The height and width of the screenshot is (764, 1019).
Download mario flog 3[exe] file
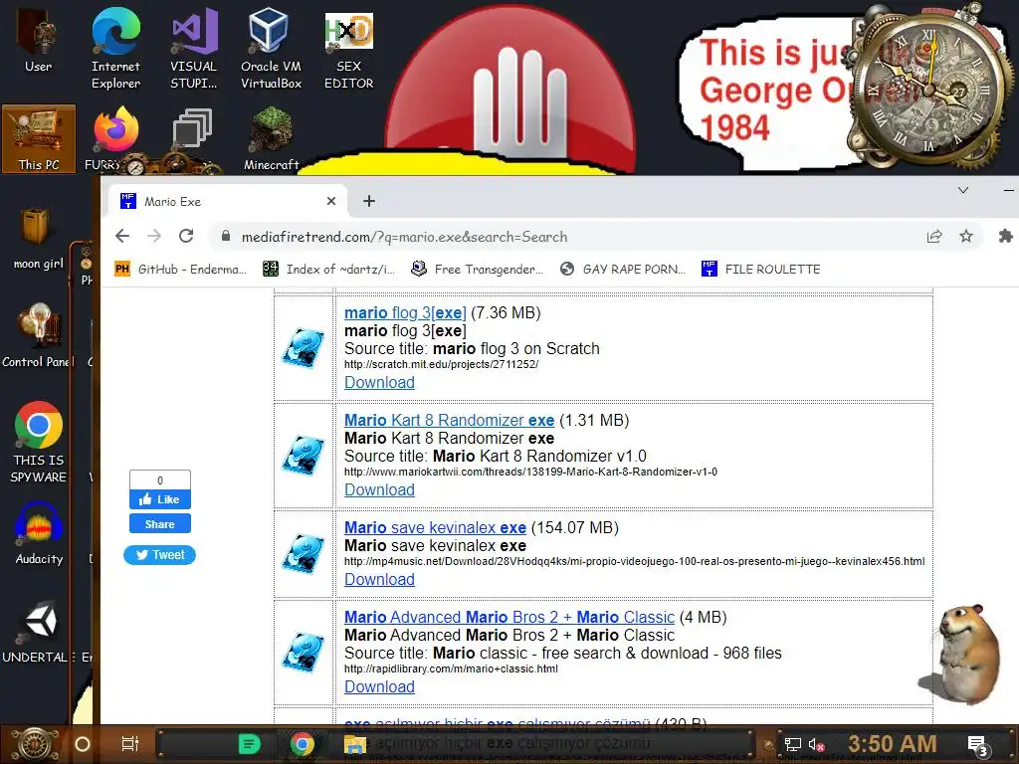point(379,383)
